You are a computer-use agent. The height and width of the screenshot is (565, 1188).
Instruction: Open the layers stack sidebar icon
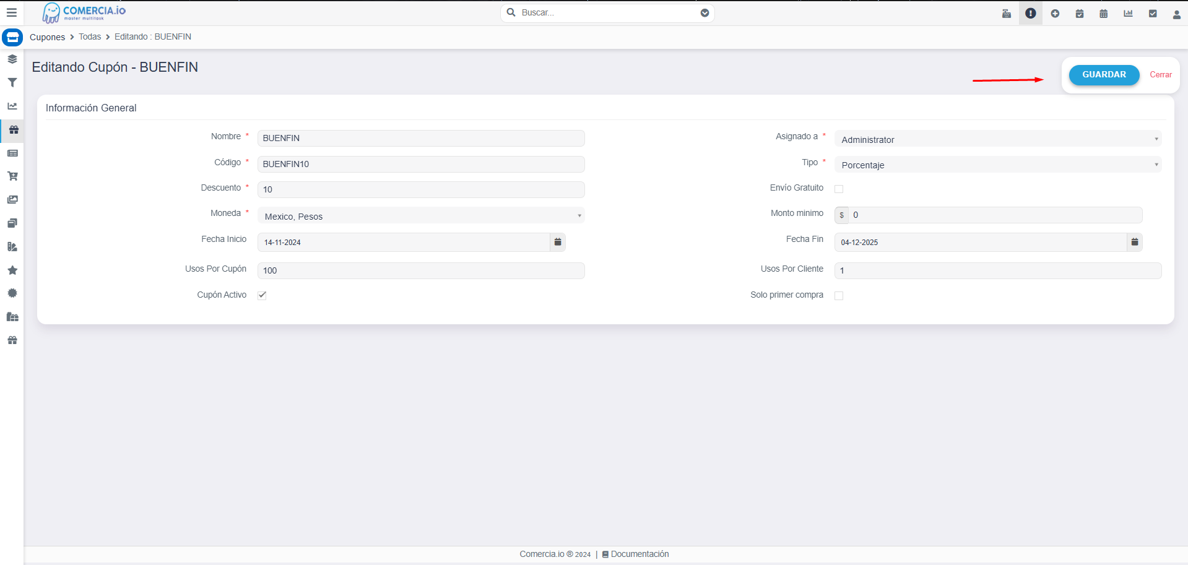(x=12, y=59)
